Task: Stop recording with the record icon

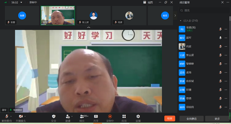Action: [110, 116]
